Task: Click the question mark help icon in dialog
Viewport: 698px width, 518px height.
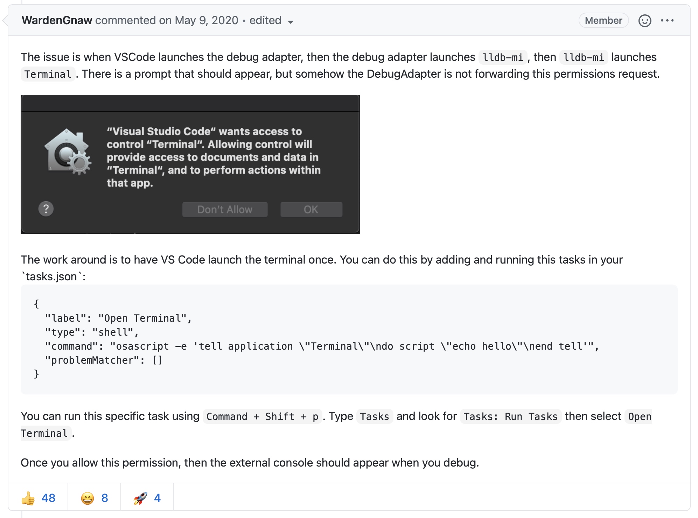Action: (46, 209)
